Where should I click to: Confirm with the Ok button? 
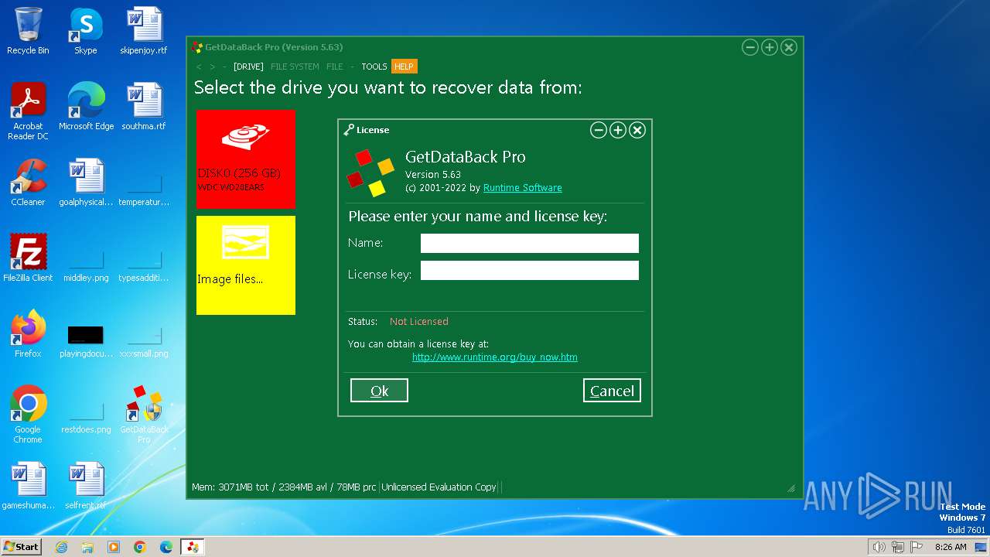pyautogui.click(x=379, y=391)
